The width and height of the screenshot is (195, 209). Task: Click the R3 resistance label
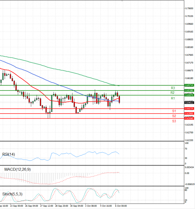pyautogui.click(x=173, y=88)
